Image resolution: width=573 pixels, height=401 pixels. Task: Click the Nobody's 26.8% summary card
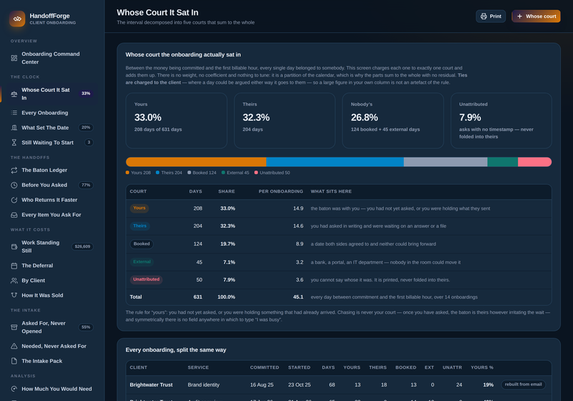pos(393,120)
